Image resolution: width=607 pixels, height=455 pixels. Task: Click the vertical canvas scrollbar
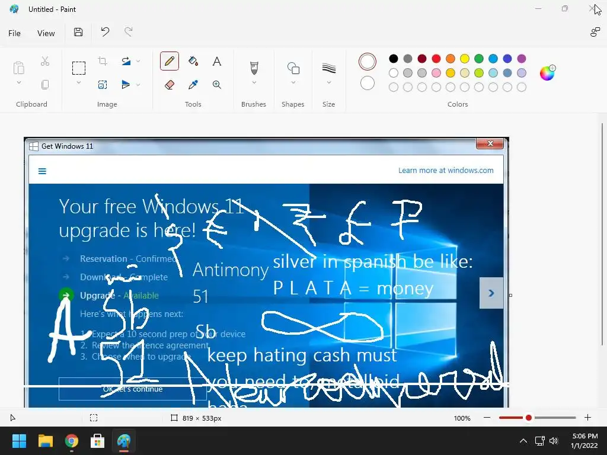point(602,235)
